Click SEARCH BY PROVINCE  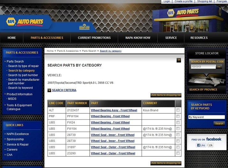(203, 90)
